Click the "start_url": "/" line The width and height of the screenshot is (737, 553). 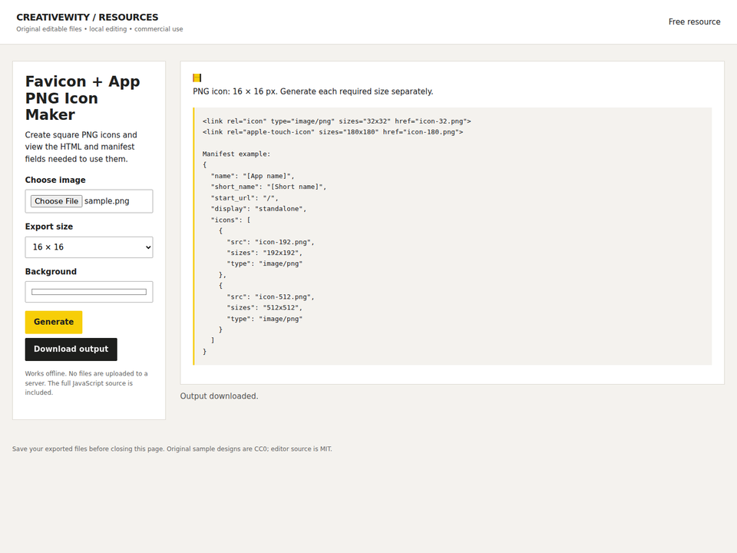click(x=244, y=198)
